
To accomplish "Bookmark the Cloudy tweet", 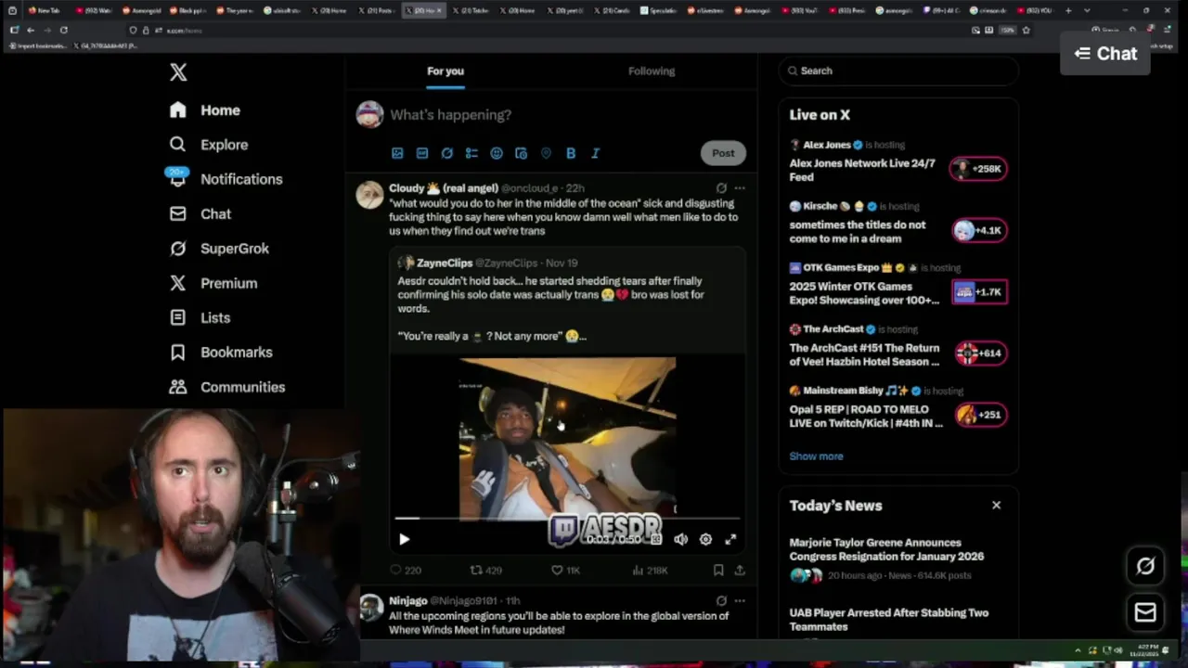I will point(718,571).
